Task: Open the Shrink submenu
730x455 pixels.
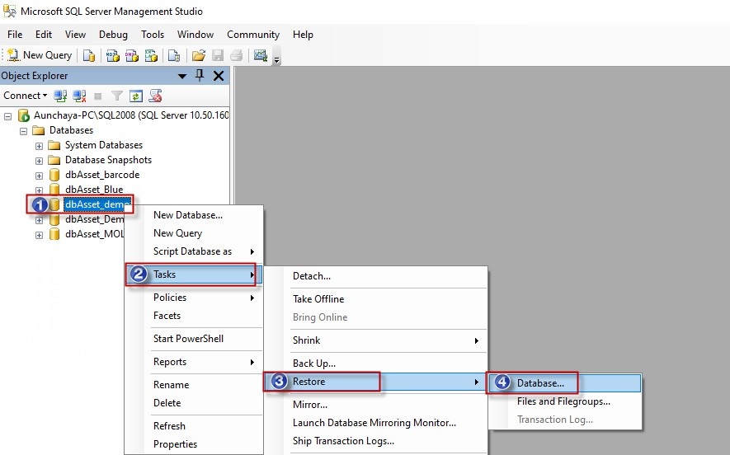Action: (375, 340)
